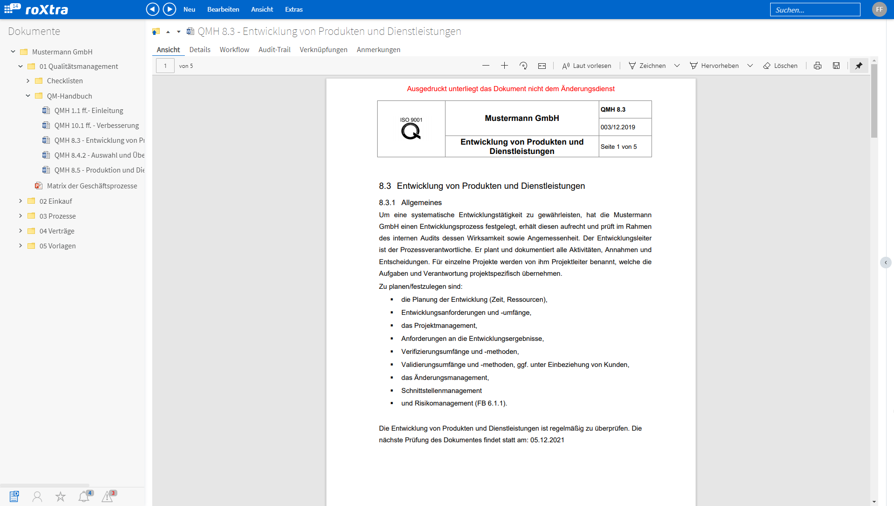Open the Zeichnen pen options dropdown
The width and height of the screenshot is (894, 506).
point(677,65)
